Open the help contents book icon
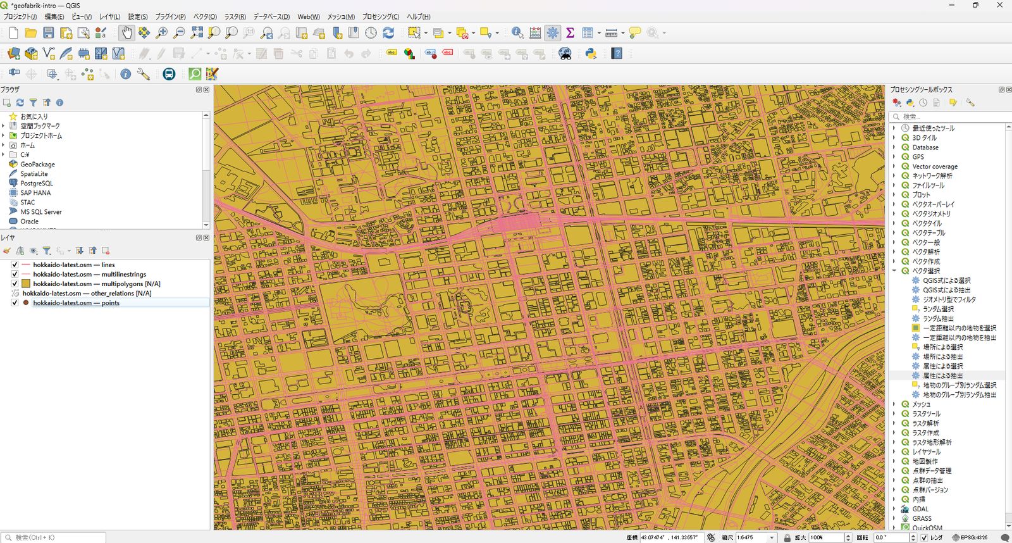This screenshot has height=543, width=1012. 617,54
